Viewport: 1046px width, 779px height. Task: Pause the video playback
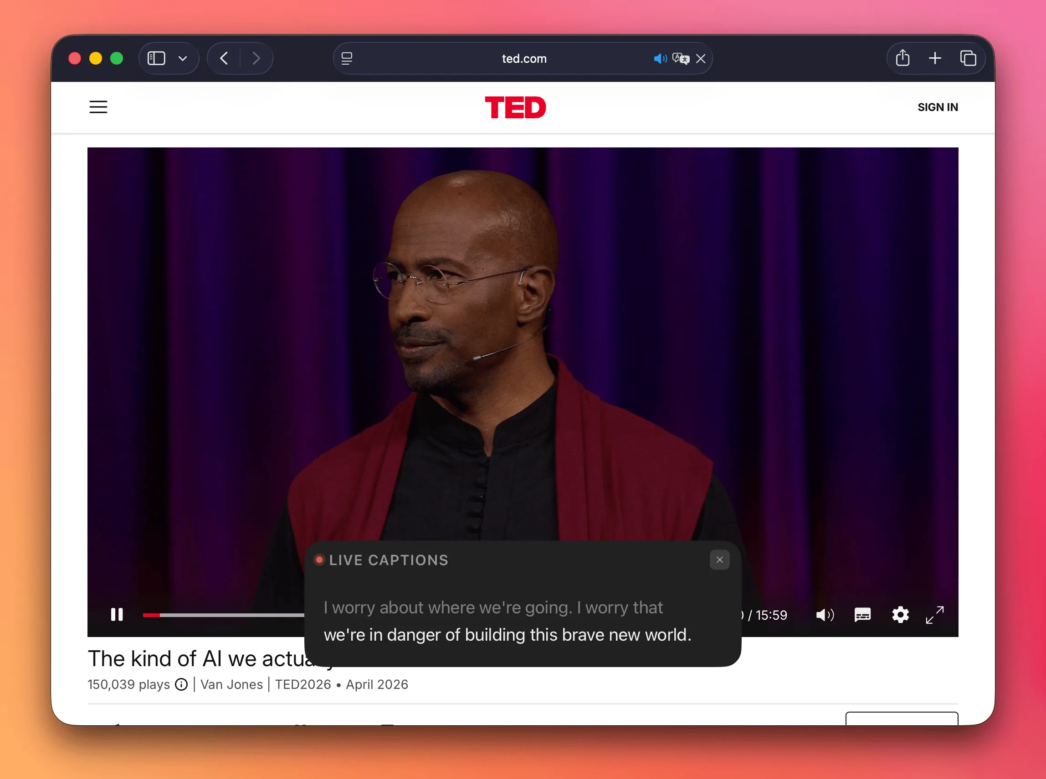coord(117,614)
